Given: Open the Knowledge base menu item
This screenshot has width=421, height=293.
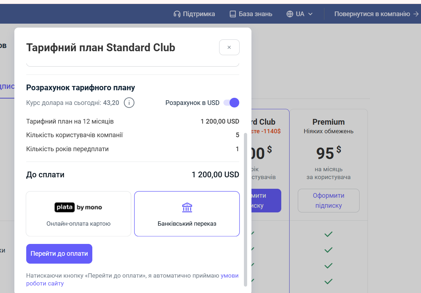Looking at the screenshot, I should (x=255, y=14).
